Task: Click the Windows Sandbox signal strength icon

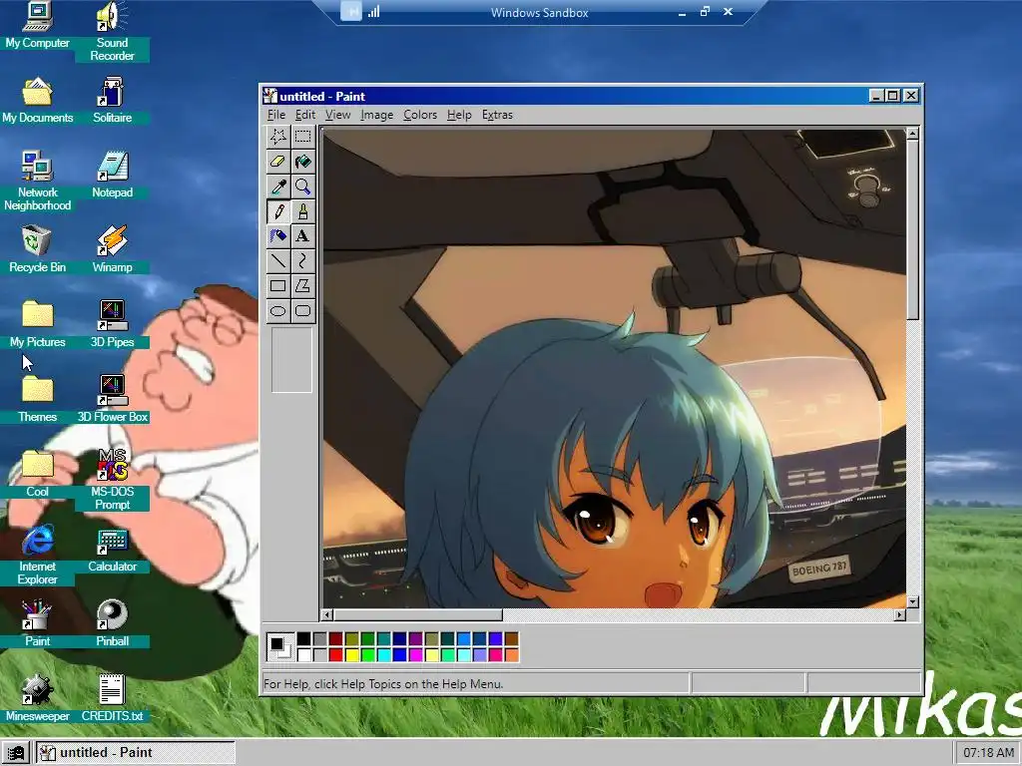Action: pos(373,12)
